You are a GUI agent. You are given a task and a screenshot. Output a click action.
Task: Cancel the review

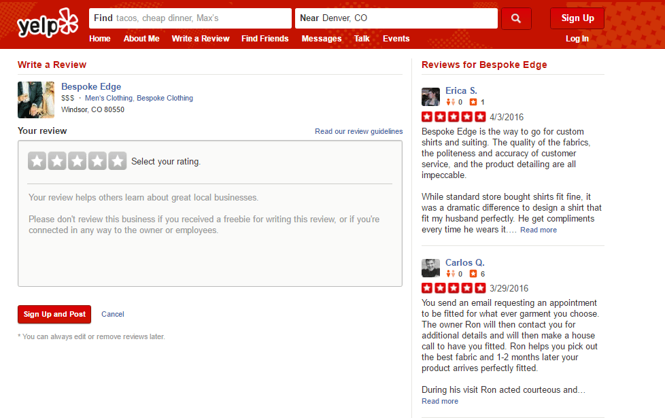click(x=112, y=314)
